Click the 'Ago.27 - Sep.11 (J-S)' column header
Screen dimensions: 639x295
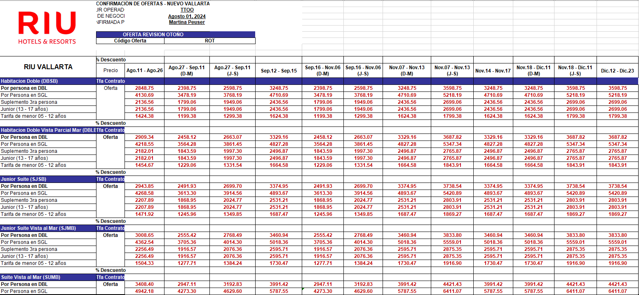coord(233,70)
